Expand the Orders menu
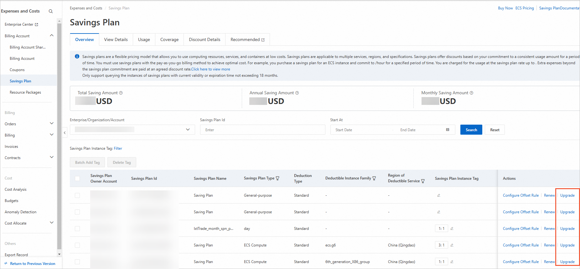This screenshot has width=580, height=269. pos(52,123)
